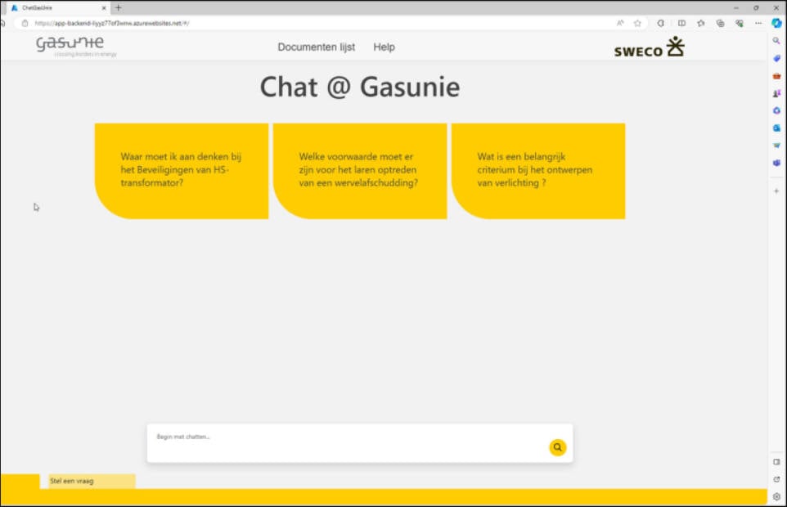Open the Copilot sidebar icon

point(776,23)
